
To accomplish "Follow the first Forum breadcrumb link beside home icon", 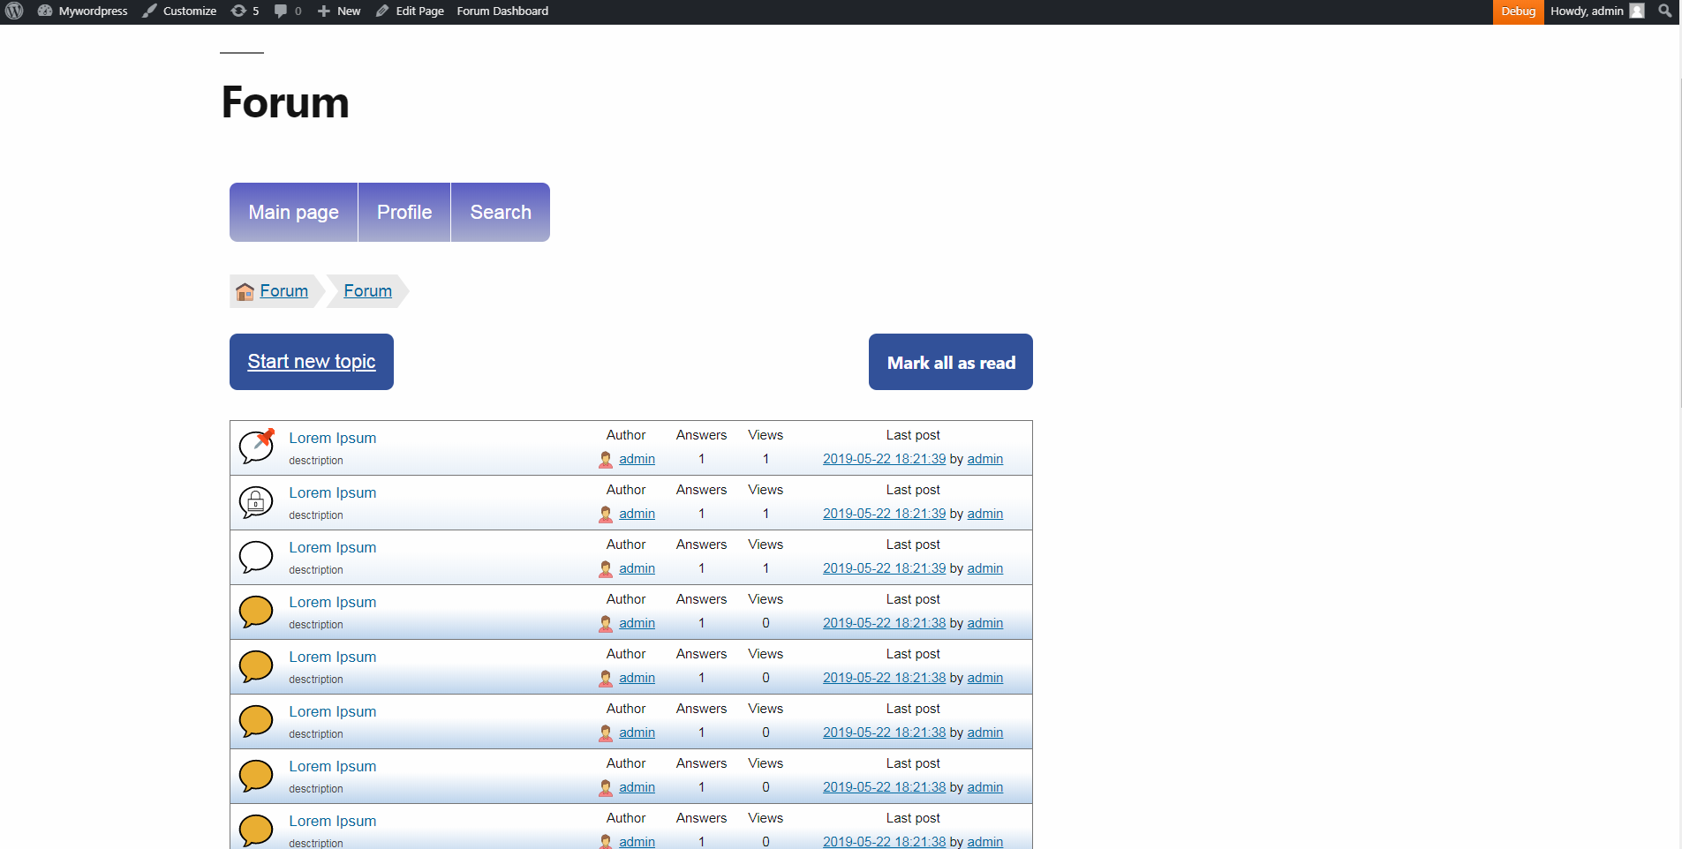I will tap(284, 291).
